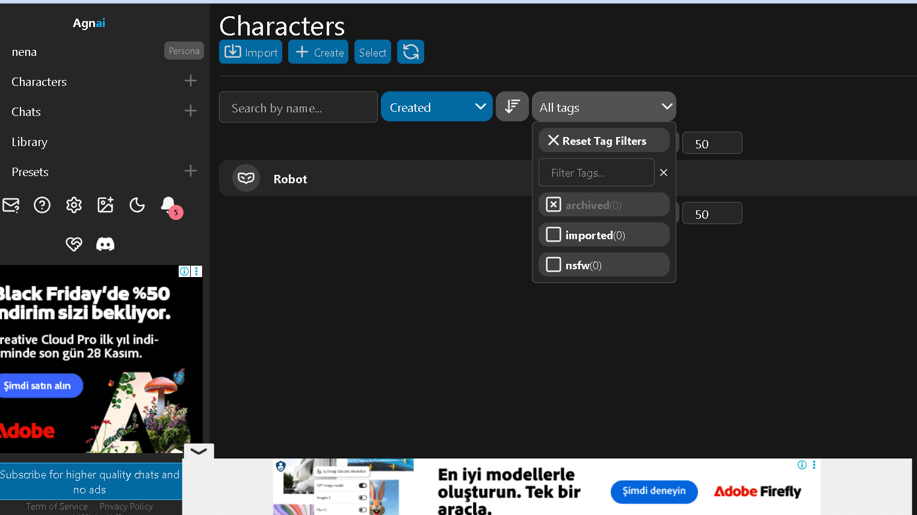
Task: Open the help question mark icon
Action: 42,205
